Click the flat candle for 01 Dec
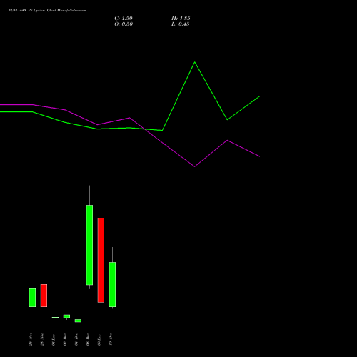 point(55,317)
